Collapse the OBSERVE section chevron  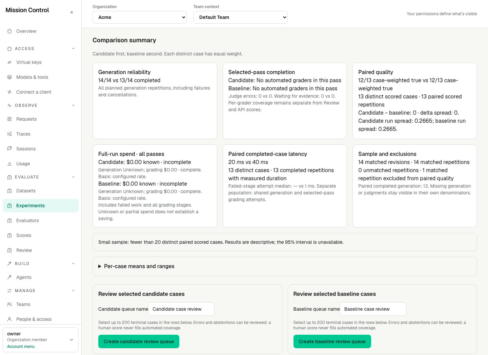[73, 105]
